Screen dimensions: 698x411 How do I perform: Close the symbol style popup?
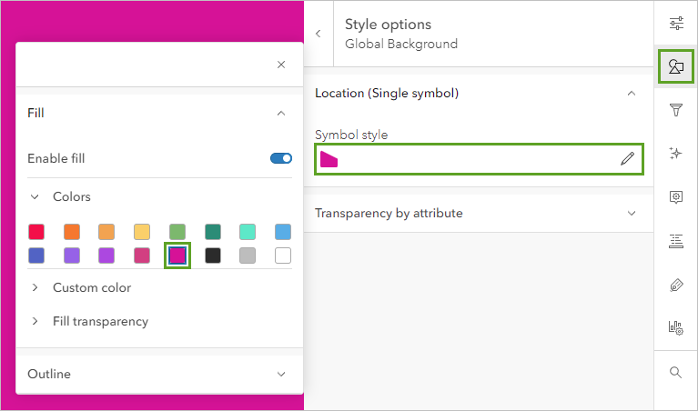(281, 65)
